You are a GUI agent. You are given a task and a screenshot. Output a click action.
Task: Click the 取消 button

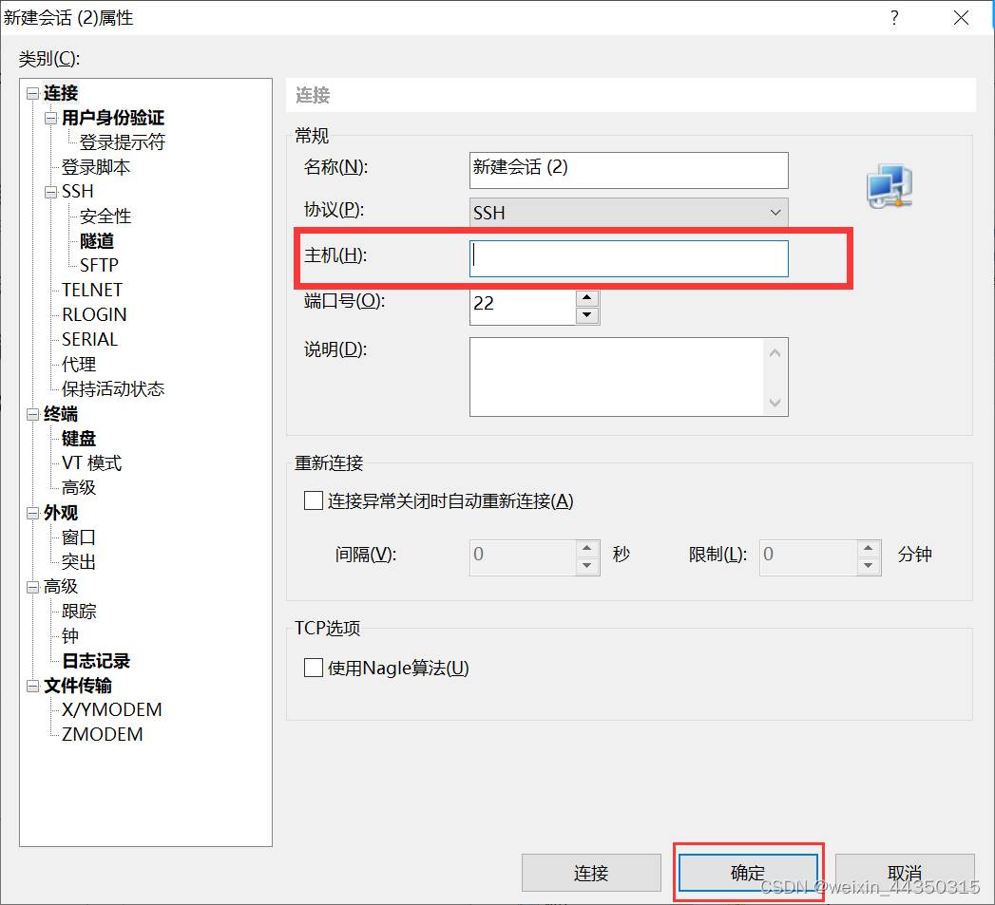[905, 874]
